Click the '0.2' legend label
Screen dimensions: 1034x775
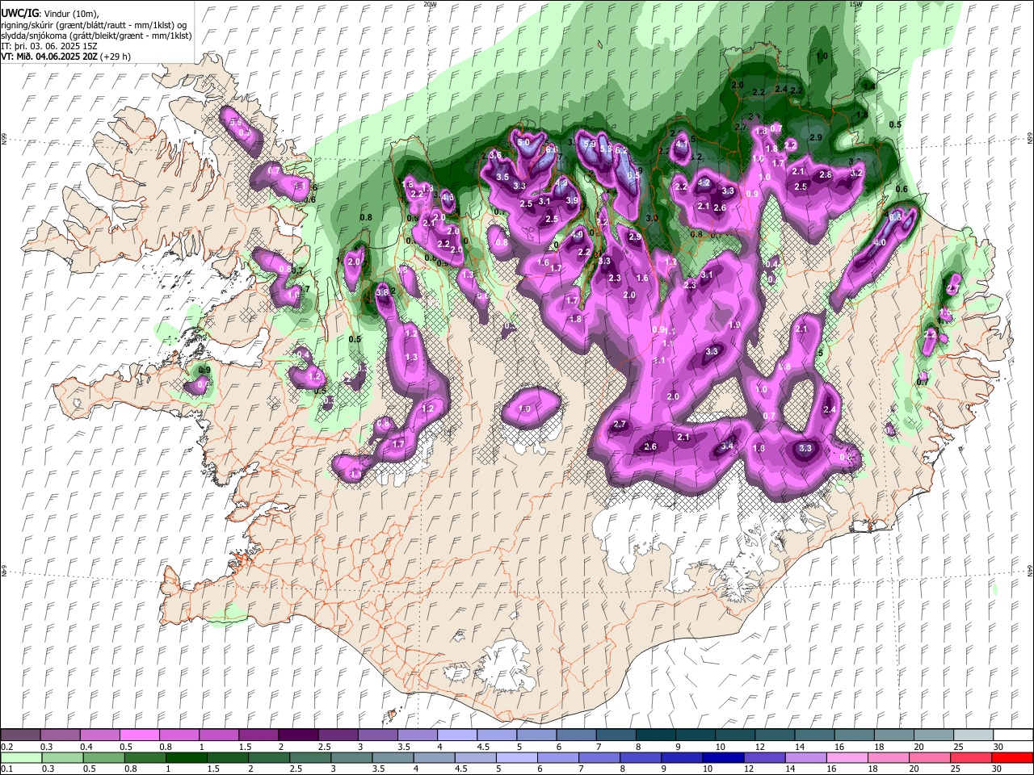pyautogui.click(x=6, y=747)
